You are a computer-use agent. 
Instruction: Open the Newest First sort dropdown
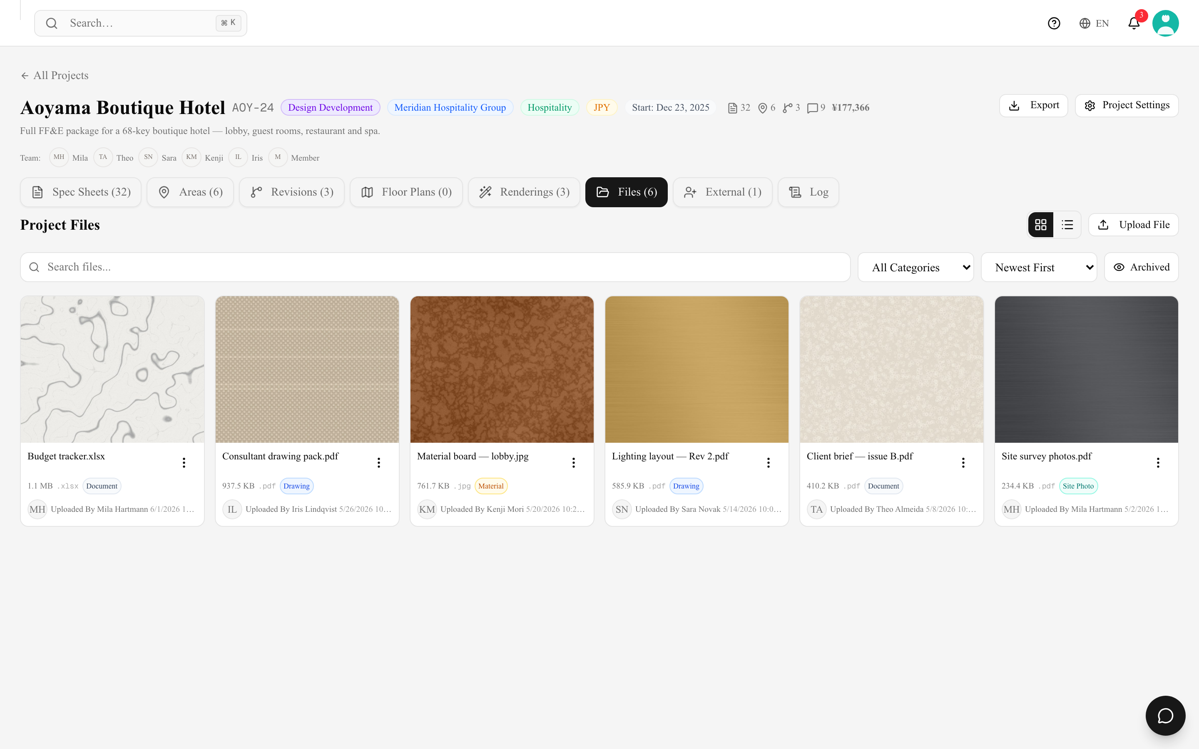point(1039,267)
